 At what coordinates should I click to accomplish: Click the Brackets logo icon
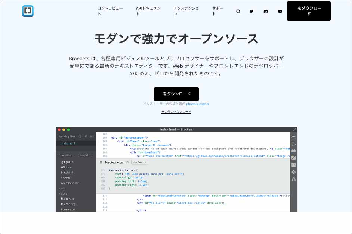point(28,11)
